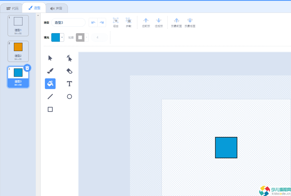The width and height of the screenshot is (291, 196).
Task: Open the 声音 tab
Action: pos(56,8)
